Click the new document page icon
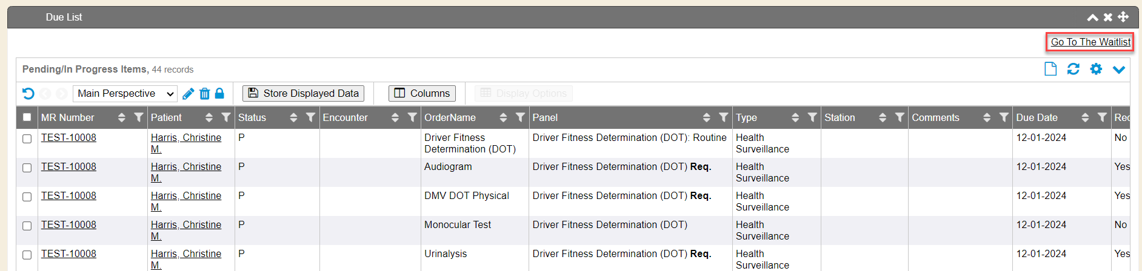 tap(1050, 69)
